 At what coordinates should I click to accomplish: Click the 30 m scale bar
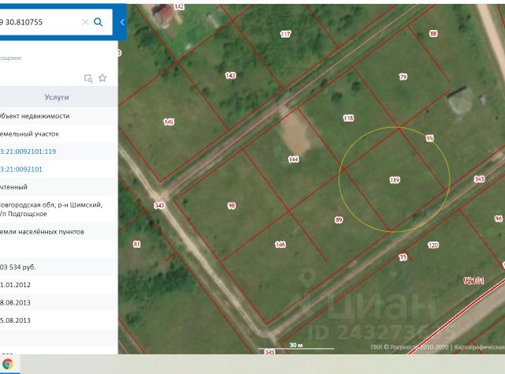[296, 346]
